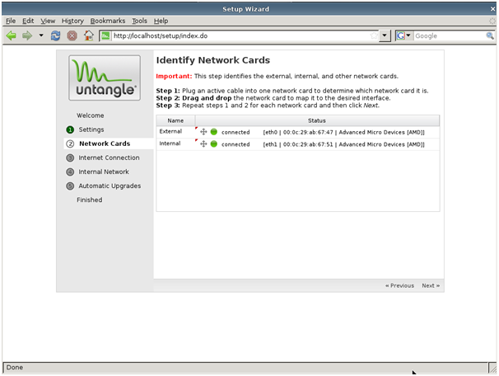Click the drag handle icon for eth1
499x376 pixels.
(203, 143)
